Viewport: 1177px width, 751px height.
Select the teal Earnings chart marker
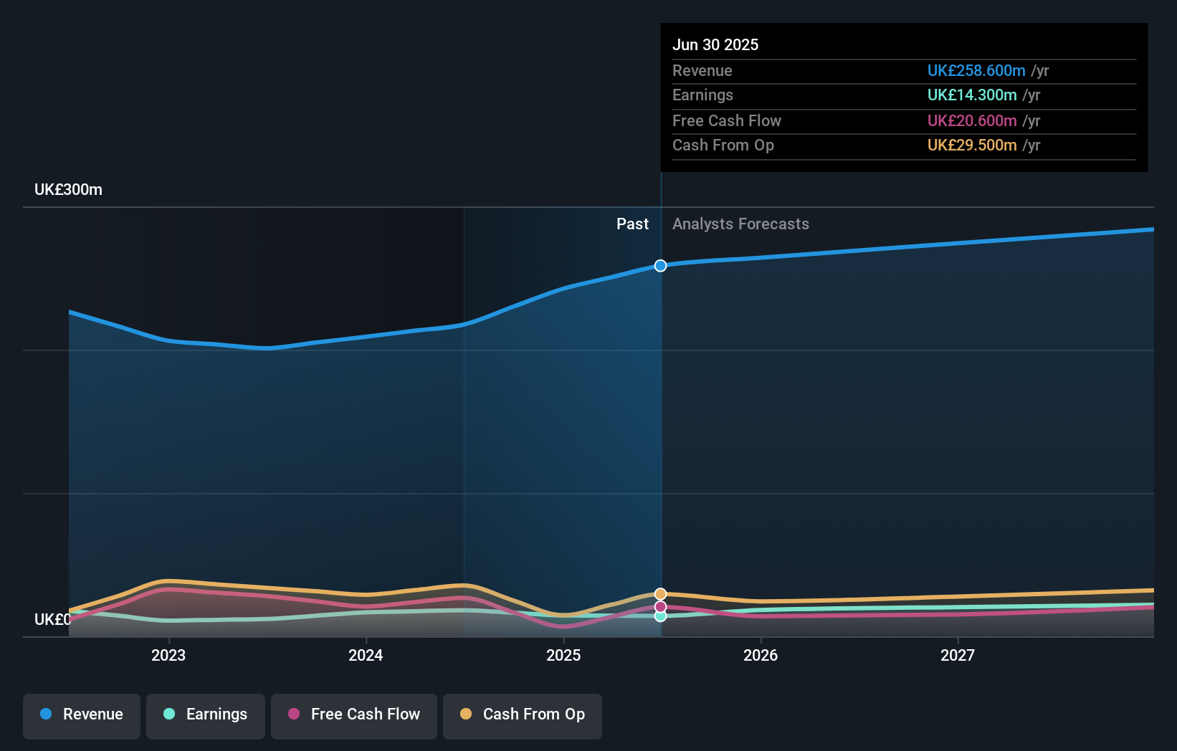click(660, 618)
